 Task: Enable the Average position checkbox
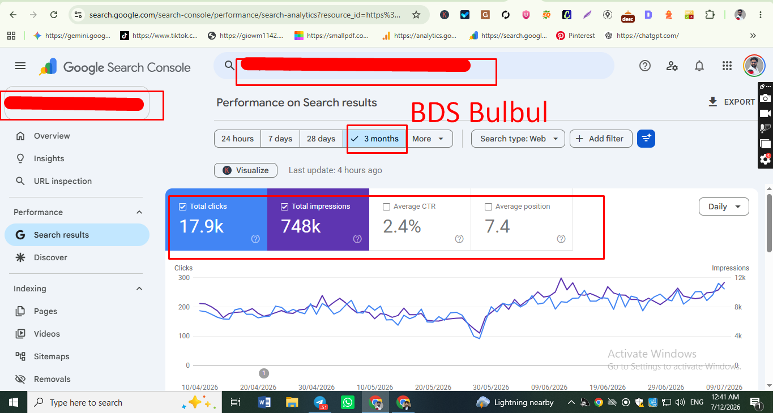point(488,206)
